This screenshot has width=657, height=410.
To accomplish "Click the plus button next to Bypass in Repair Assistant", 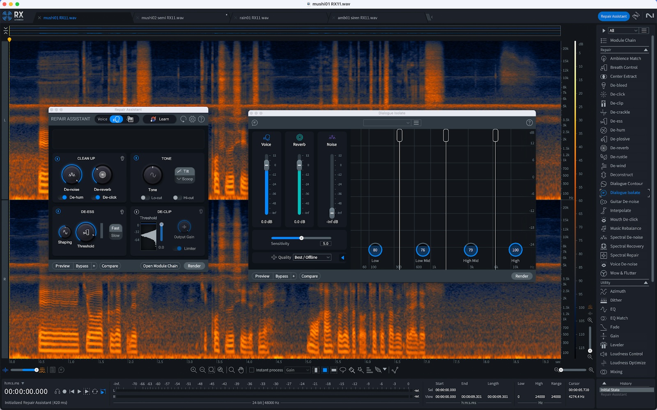I will click(x=94, y=266).
